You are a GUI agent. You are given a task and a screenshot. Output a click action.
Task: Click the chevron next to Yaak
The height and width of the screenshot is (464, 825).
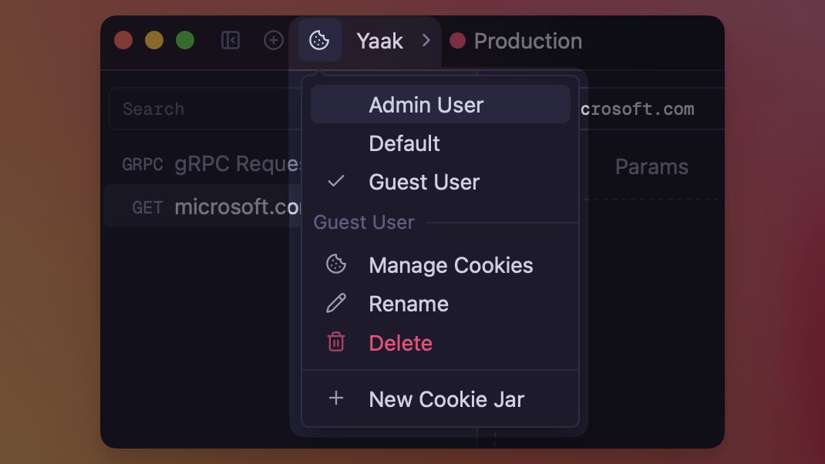point(426,41)
